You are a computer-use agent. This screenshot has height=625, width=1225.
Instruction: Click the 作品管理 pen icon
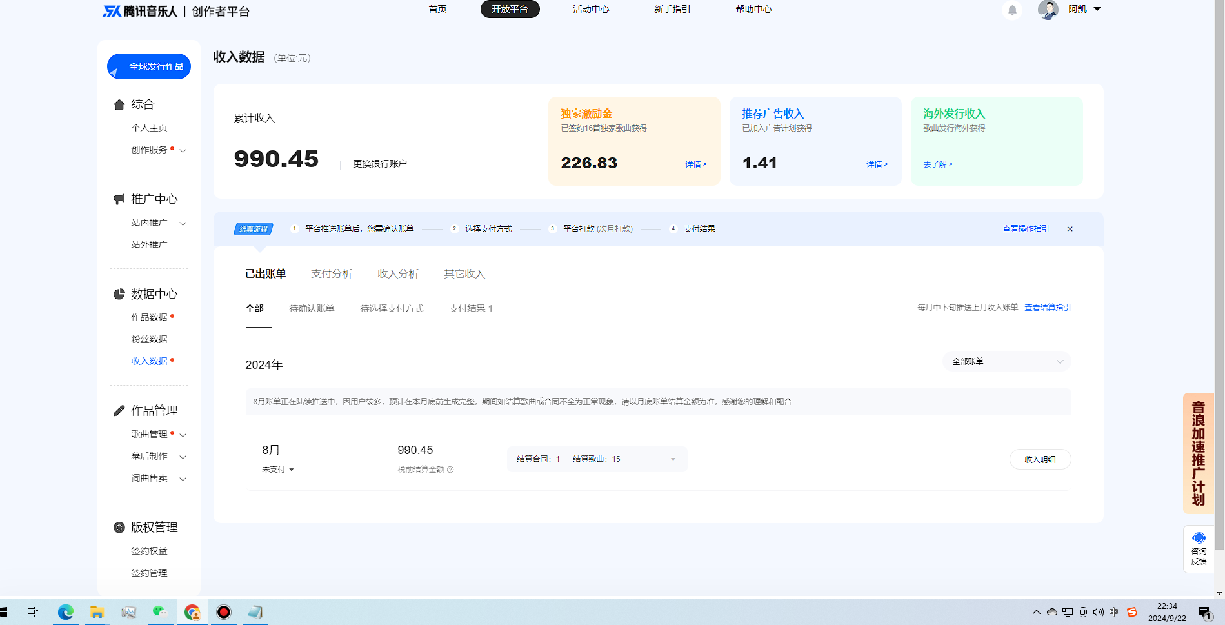click(119, 410)
